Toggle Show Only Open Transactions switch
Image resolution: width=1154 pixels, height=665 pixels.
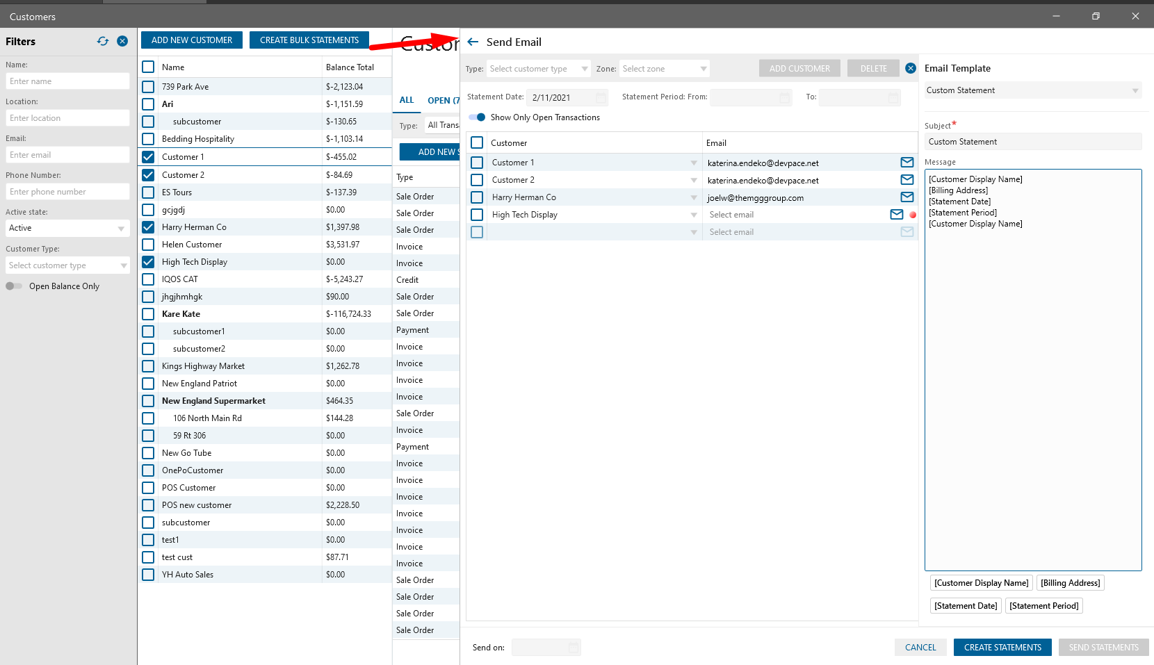[x=477, y=117]
